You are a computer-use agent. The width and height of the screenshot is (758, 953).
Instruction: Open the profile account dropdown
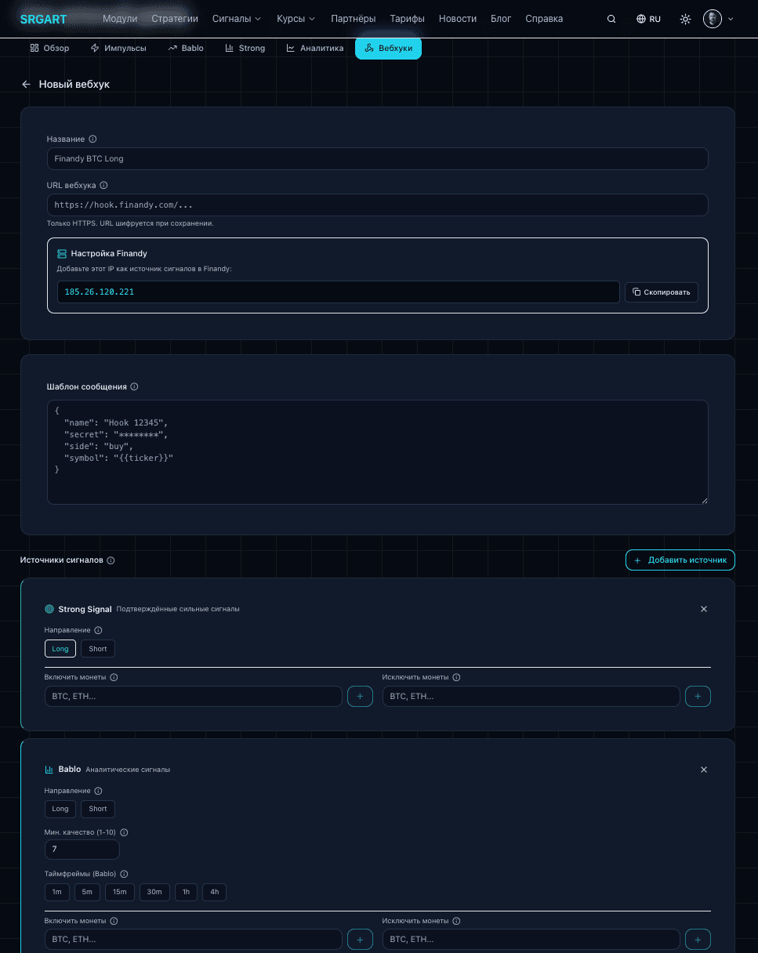coord(713,18)
